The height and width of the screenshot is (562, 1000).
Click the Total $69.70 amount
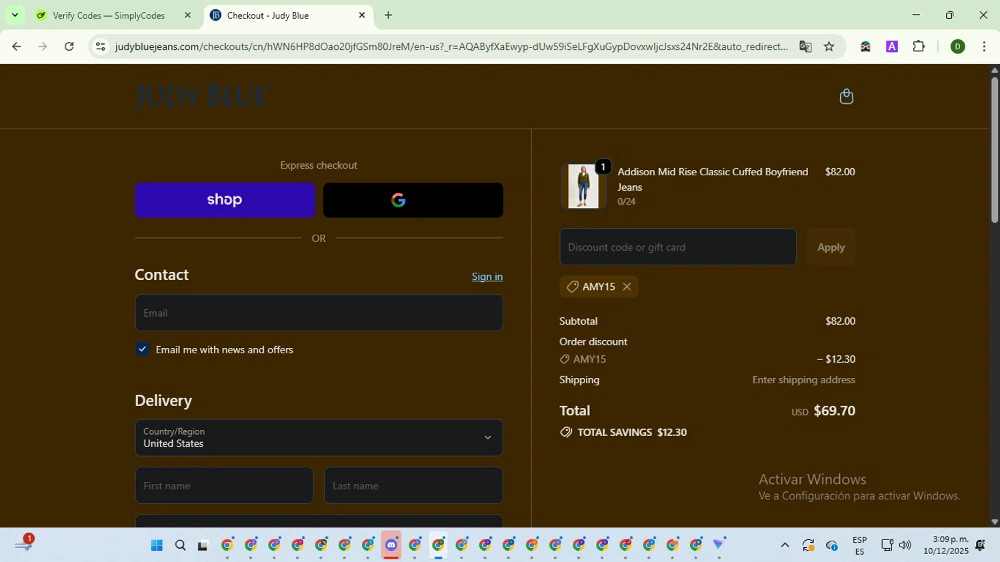point(835,411)
